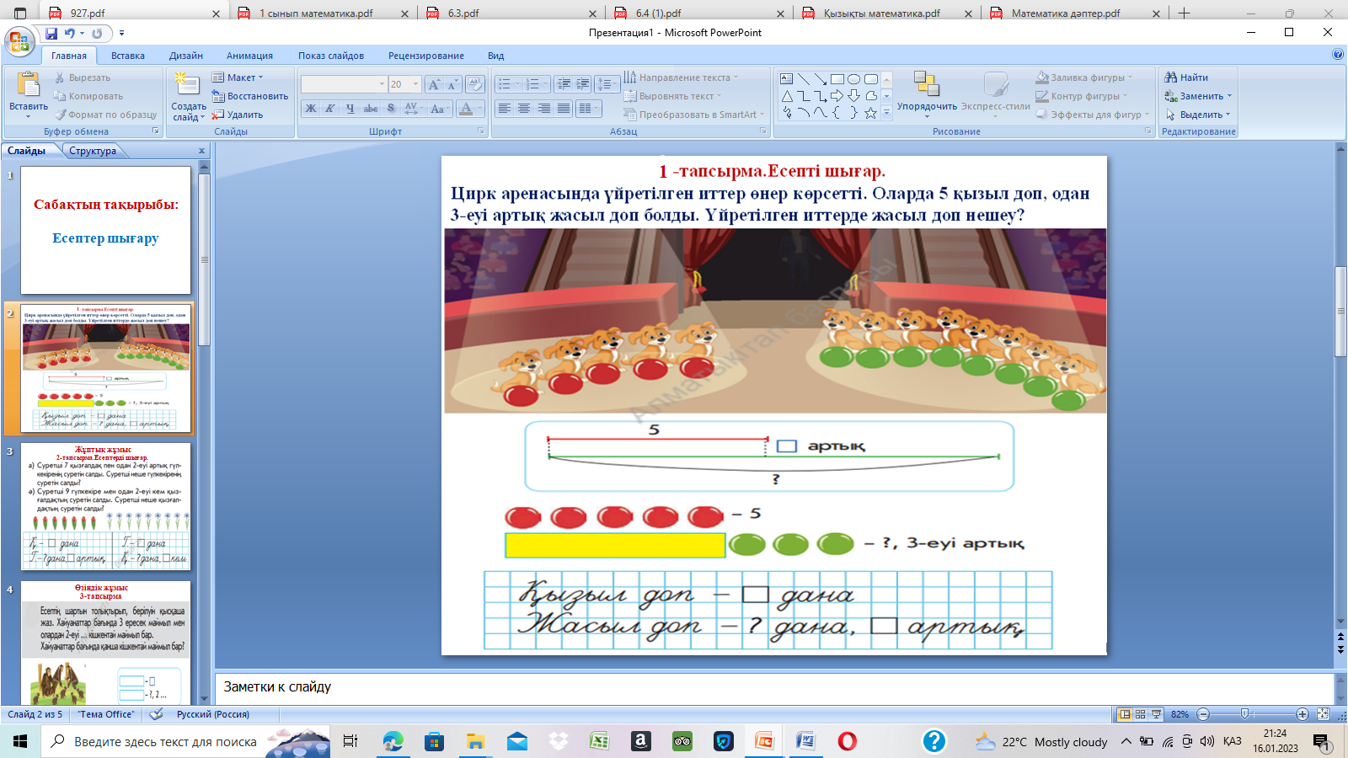Click the Восстановить slide button

(x=250, y=96)
